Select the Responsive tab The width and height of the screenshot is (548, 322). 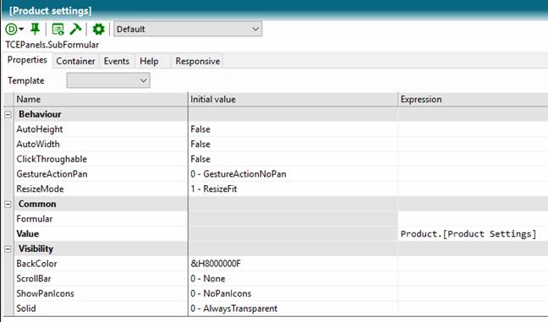click(197, 61)
